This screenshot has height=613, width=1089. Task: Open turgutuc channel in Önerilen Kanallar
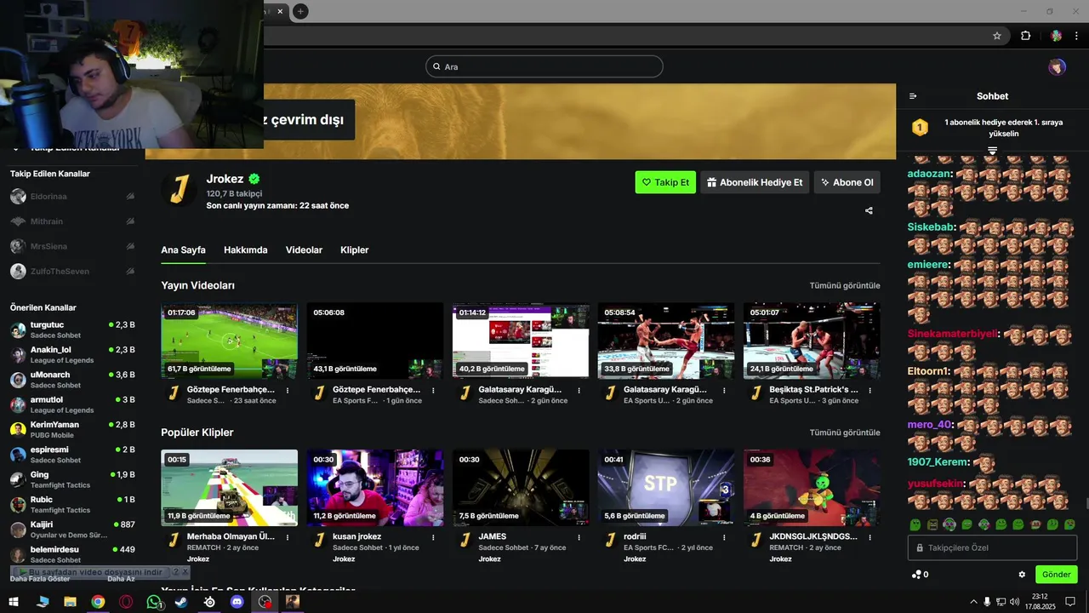[72, 330]
